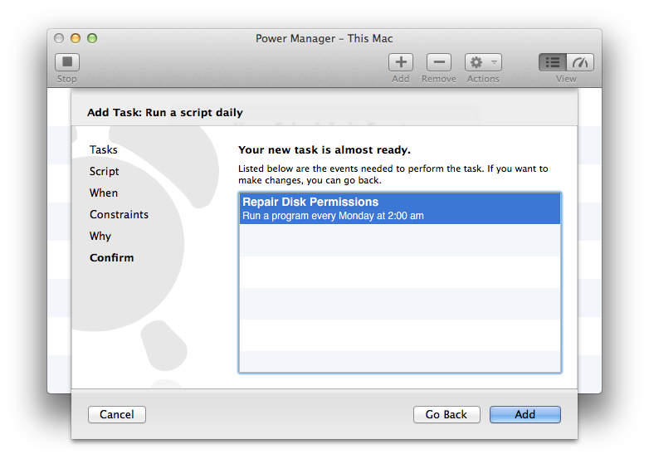Open the Actions gear dropdown
The image size is (649, 459).
click(483, 62)
